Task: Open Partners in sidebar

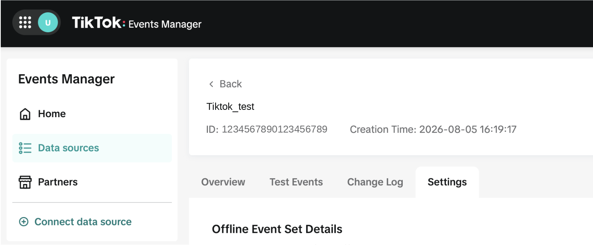Action: 92,182
